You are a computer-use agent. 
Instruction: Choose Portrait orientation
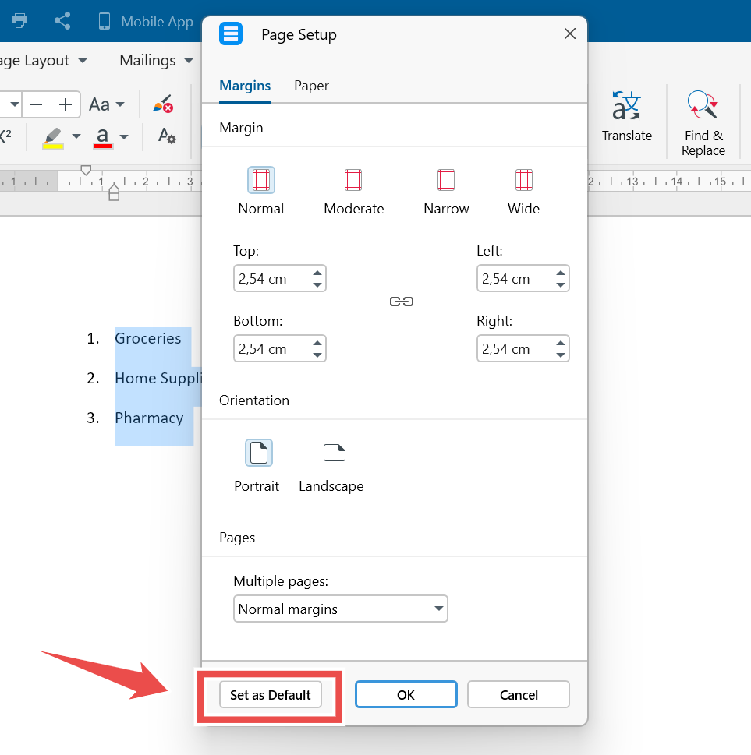pyautogui.click(x=257, y=466)
